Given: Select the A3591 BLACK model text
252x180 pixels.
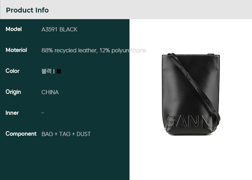Looking at the screenshot, I should (59, 29).
